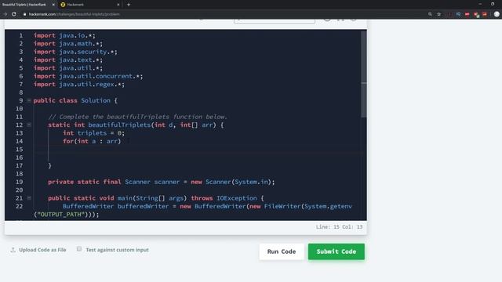Click 'int triplets = 0;' on line 13

93,133
